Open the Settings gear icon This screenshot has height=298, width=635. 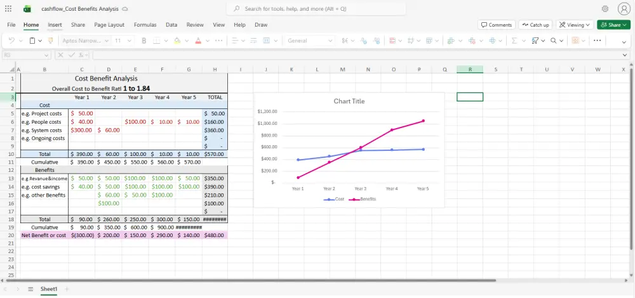[605, 8]
